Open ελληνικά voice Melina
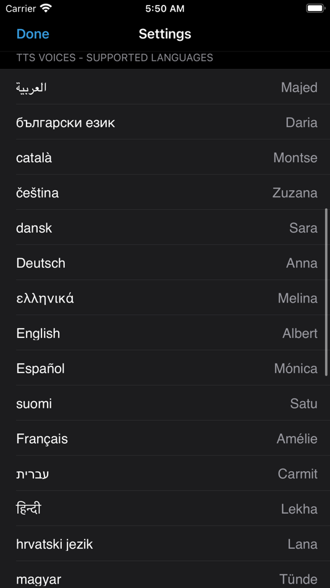This screenshot has height=588, width=330. coord(165,298)
